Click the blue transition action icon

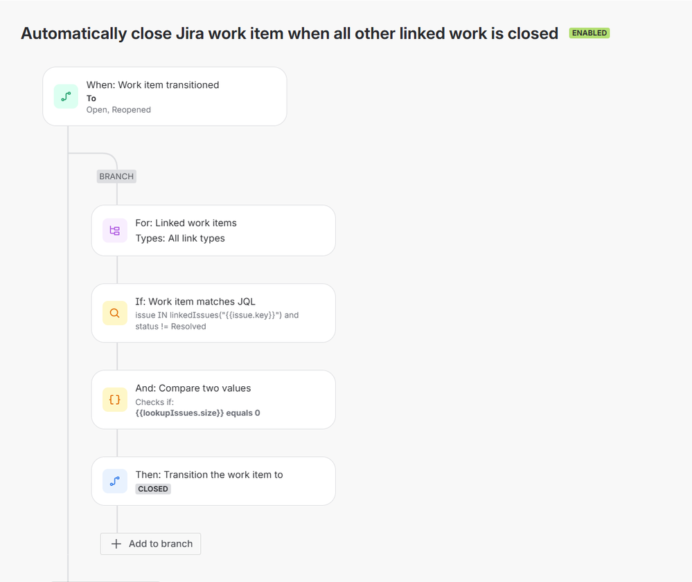(x=115, y=481)
